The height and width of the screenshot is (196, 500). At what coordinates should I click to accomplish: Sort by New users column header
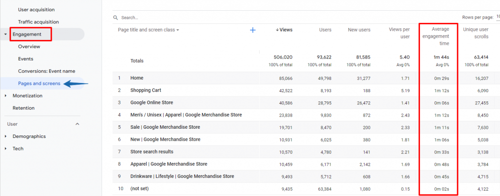(359, 30)
